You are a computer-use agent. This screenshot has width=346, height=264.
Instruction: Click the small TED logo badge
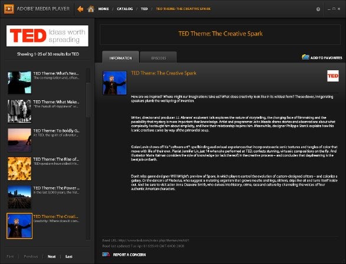[333, 76]
